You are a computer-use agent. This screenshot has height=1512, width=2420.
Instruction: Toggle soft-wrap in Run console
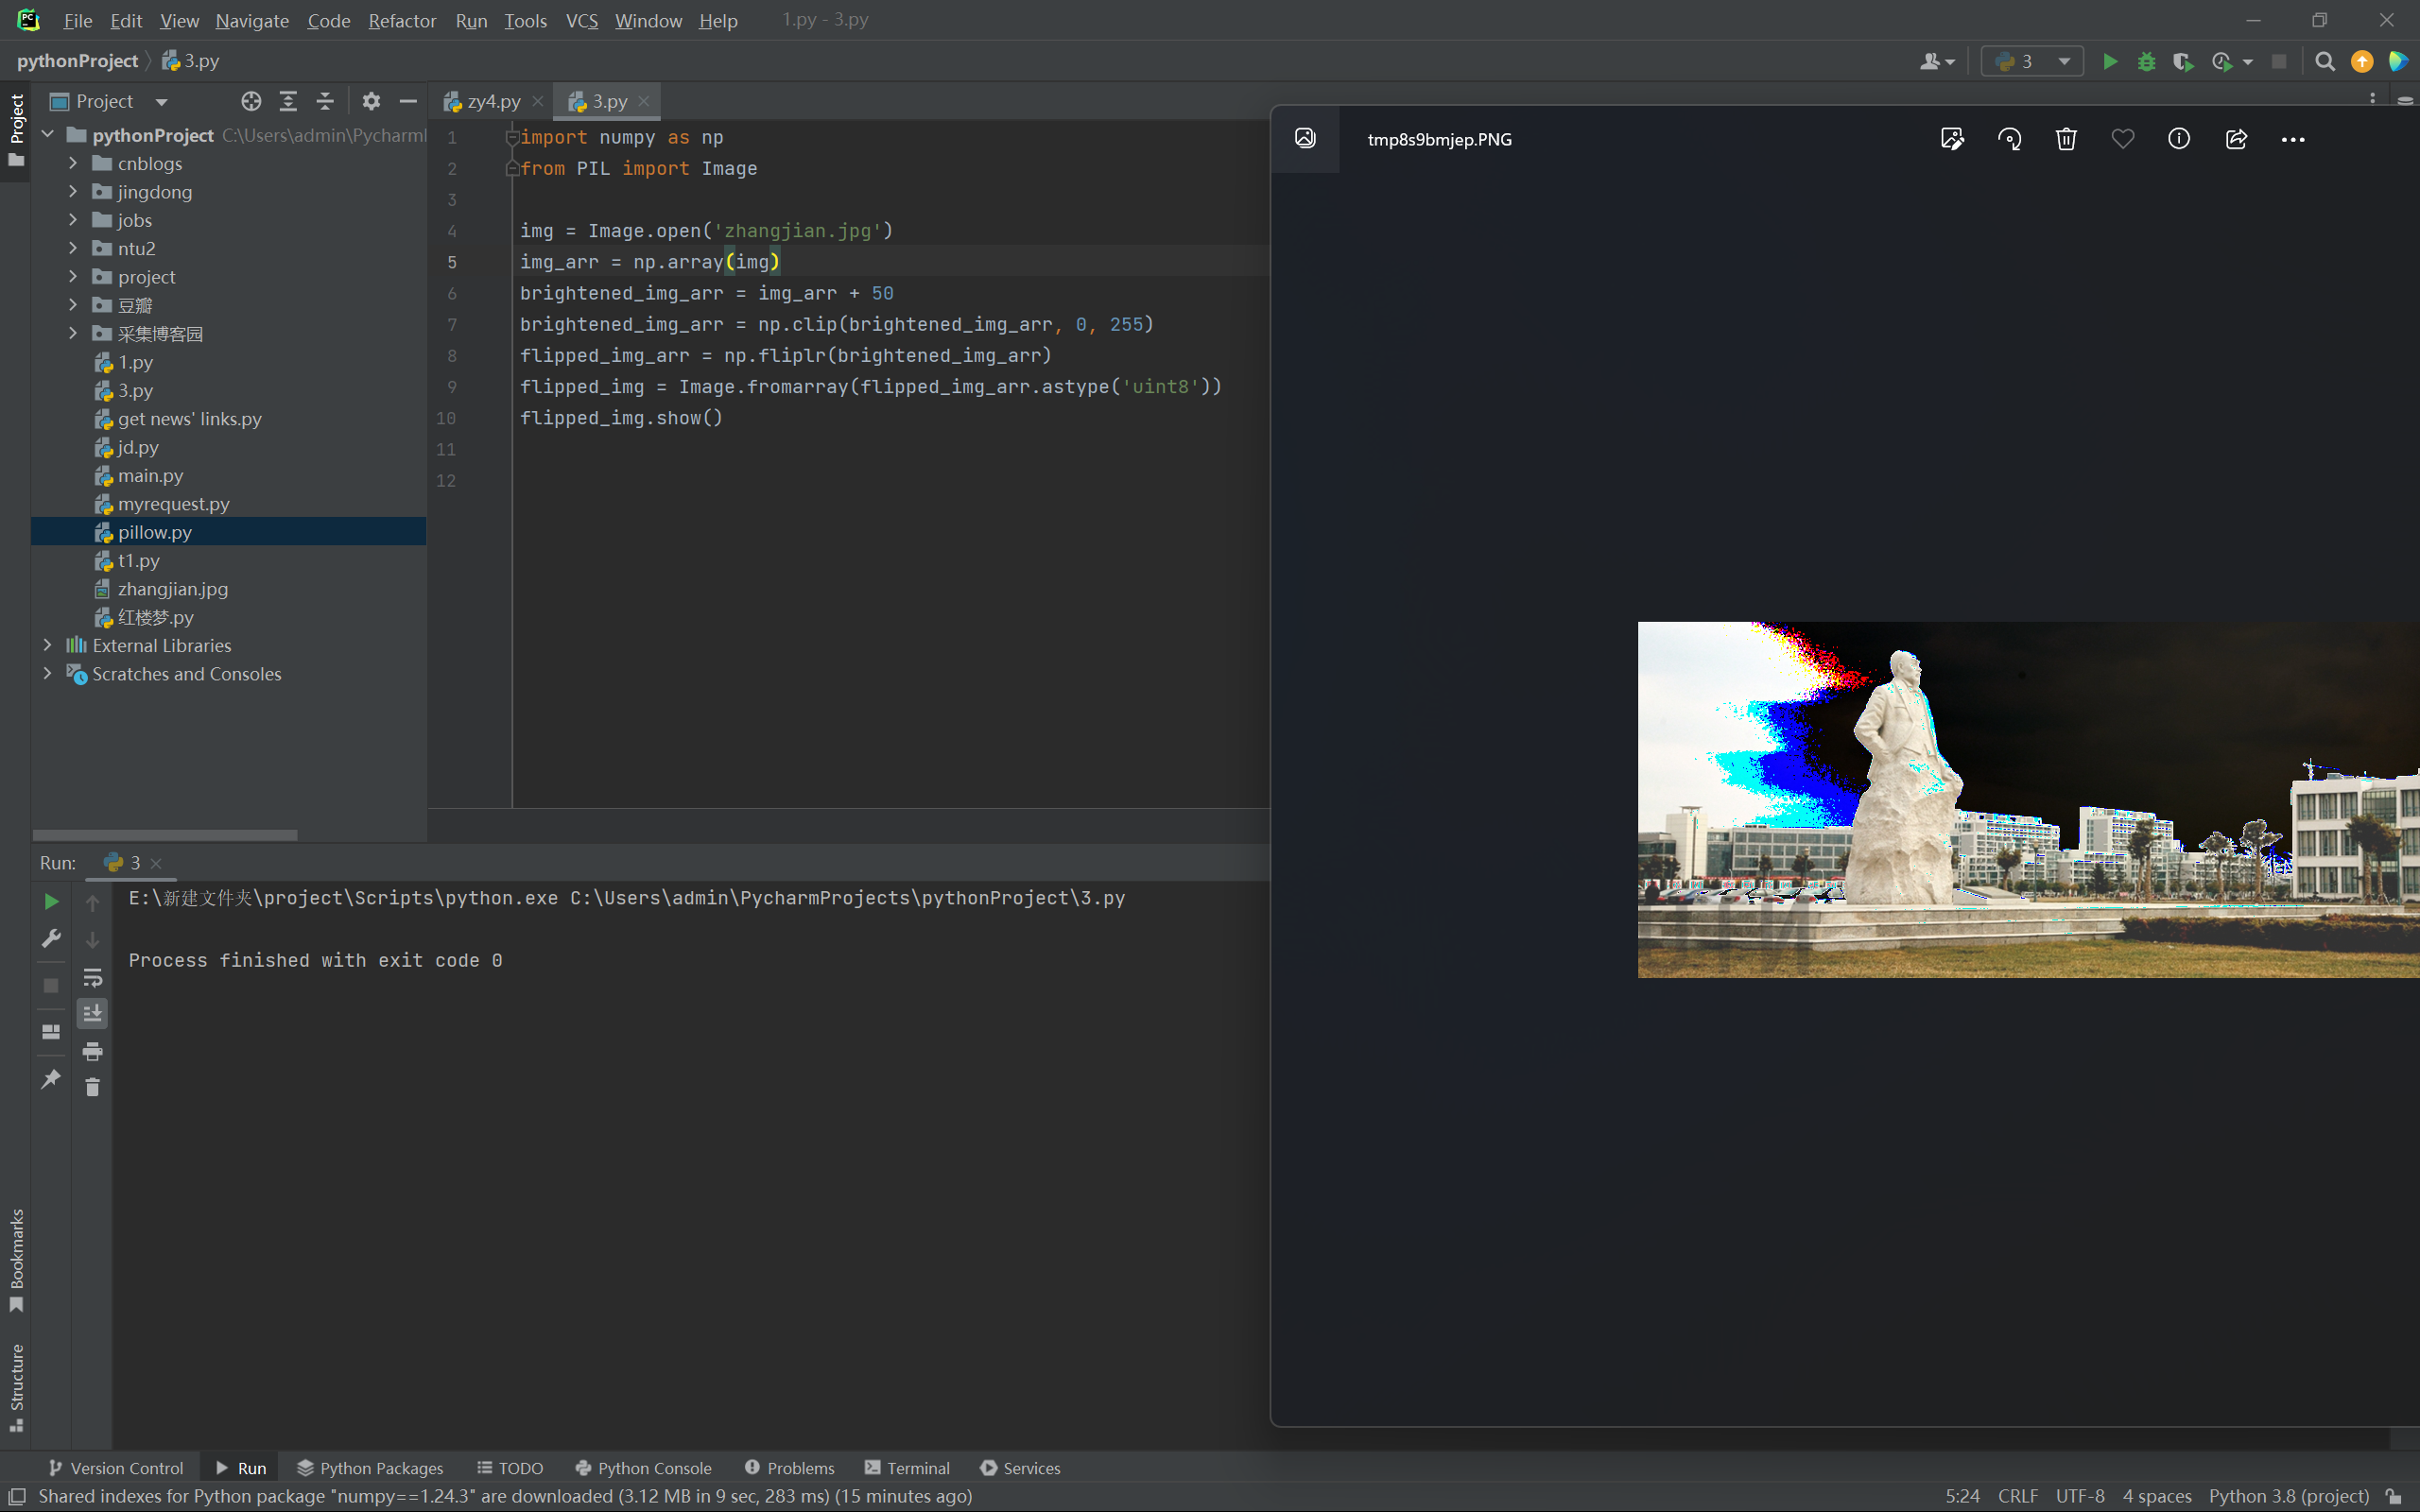point(92,977)
